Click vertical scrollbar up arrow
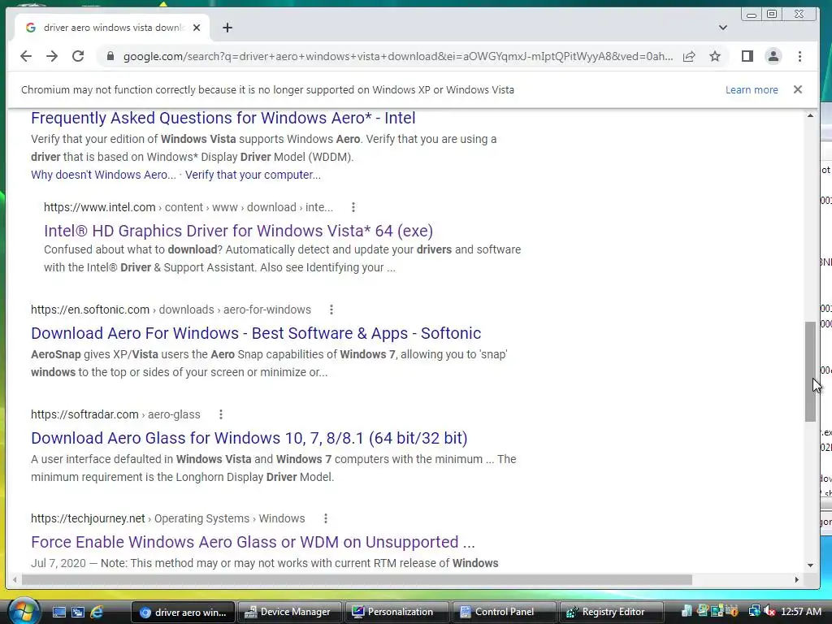 [x=810, y=115]
